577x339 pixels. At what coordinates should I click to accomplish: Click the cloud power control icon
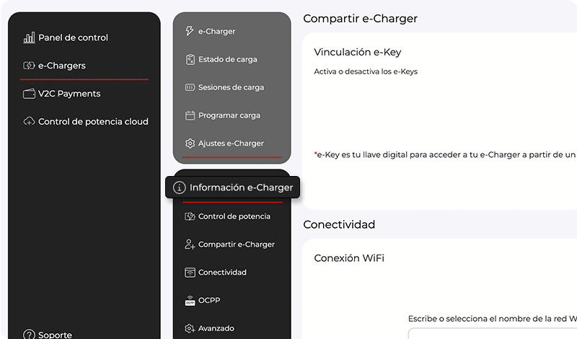coord(29,122)
